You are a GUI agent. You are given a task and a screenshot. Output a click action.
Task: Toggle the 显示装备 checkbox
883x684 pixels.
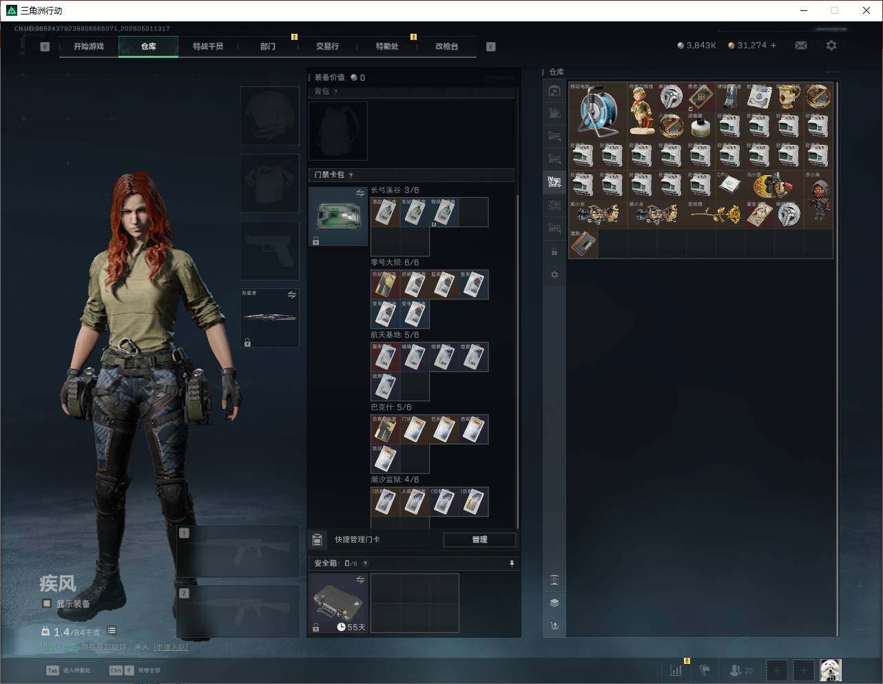(x=47, y=603)
